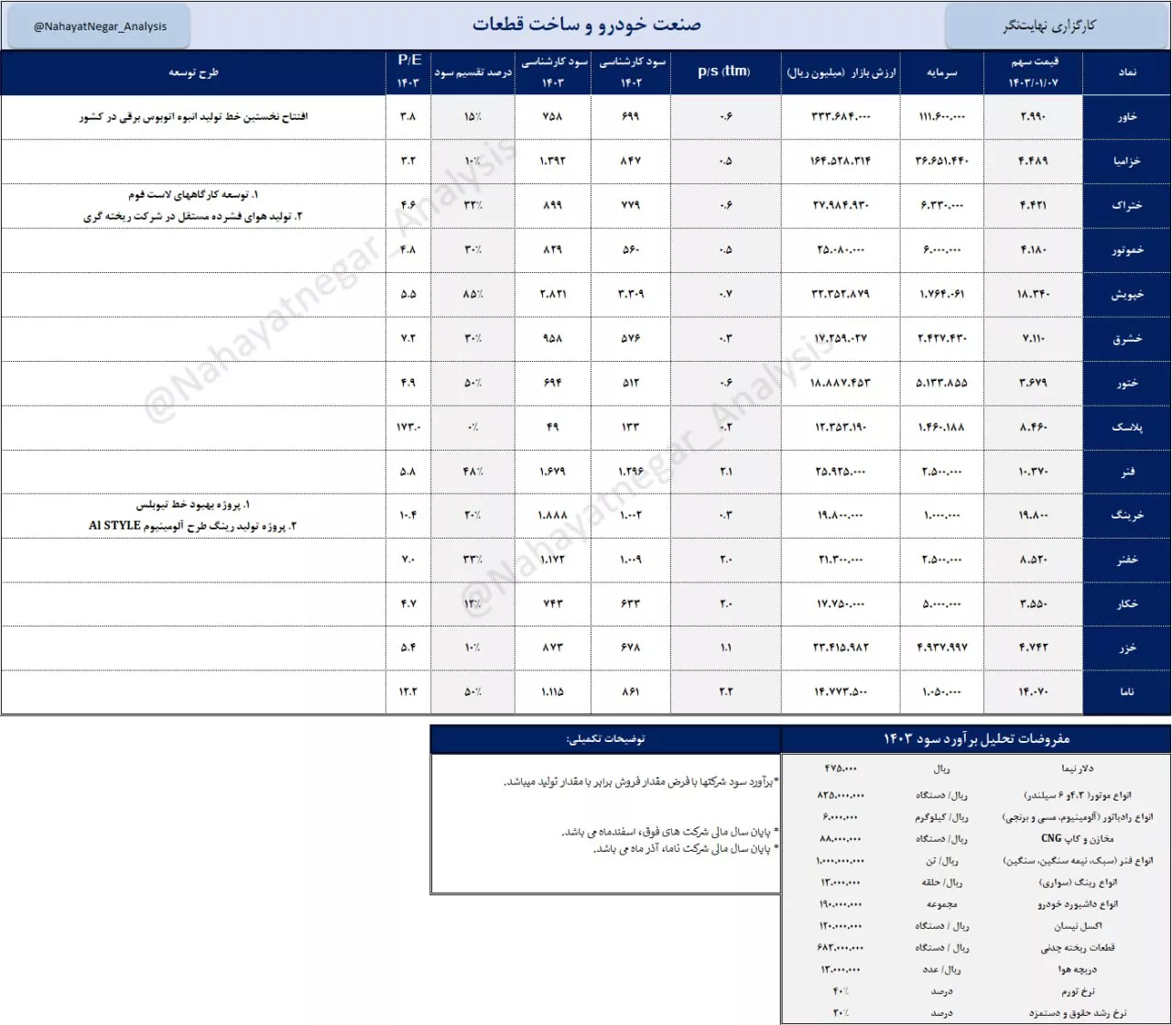
Task: Click the title 'صنعت خودرو و ساخت قطعات'
Action: click(587, 25)
